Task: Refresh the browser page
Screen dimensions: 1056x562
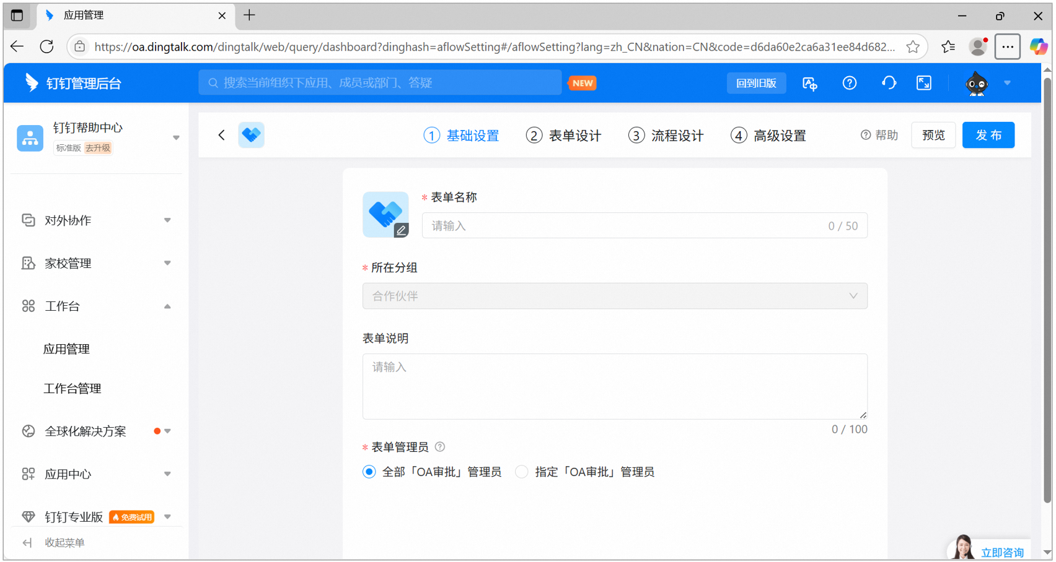Action: point(46,46)
